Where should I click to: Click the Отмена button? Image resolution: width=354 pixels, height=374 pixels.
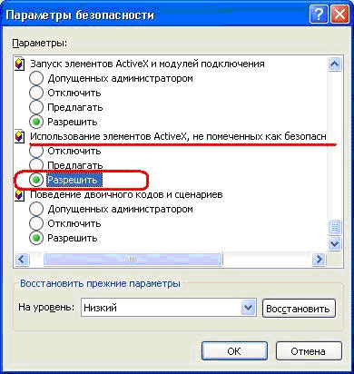tap(309, 351)
